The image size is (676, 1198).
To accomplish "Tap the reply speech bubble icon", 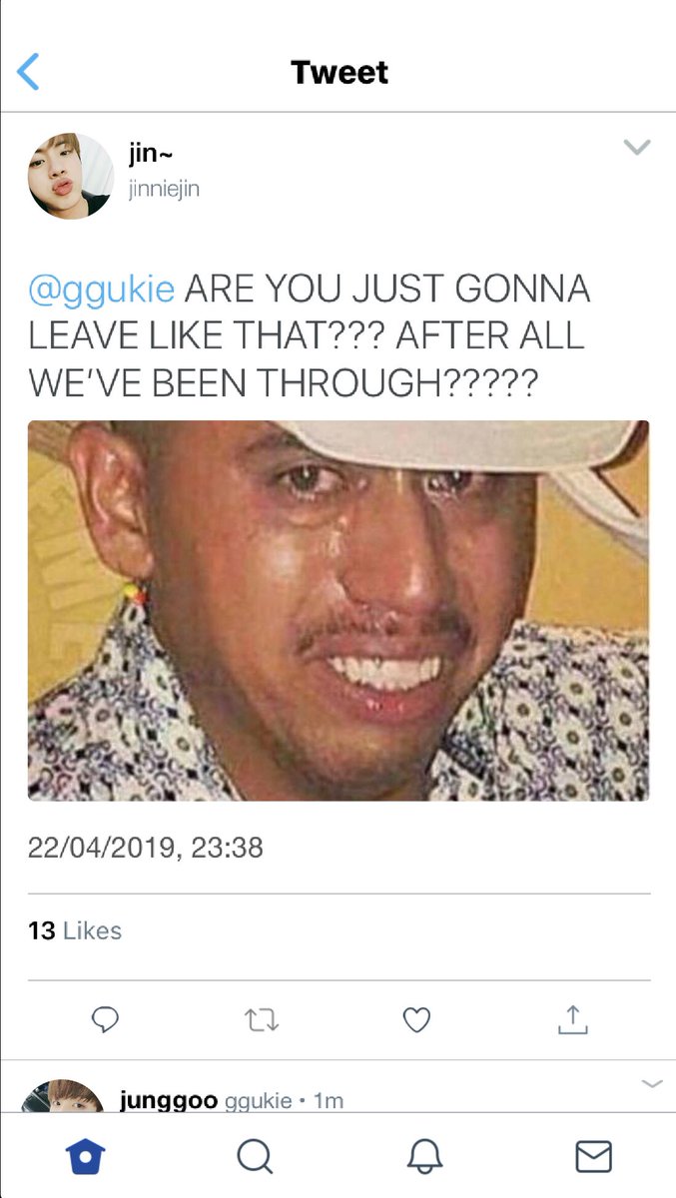I will point(105,1019).
